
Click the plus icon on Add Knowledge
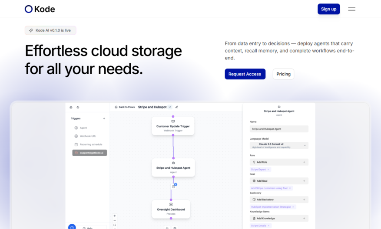pyautogui.click(x=304, y=218)
